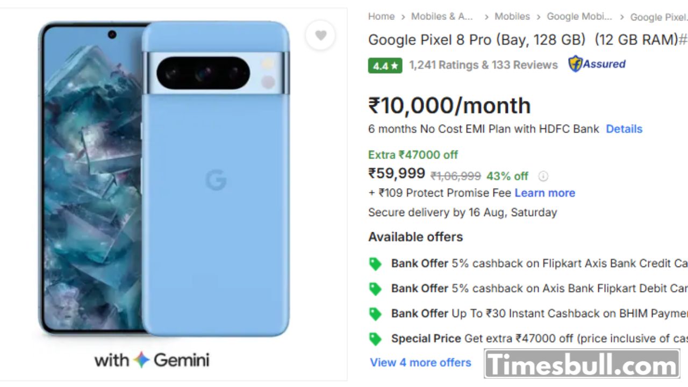Click the Special Price green tag icon
The image size is (688, 387).
[x=375, y=339]
